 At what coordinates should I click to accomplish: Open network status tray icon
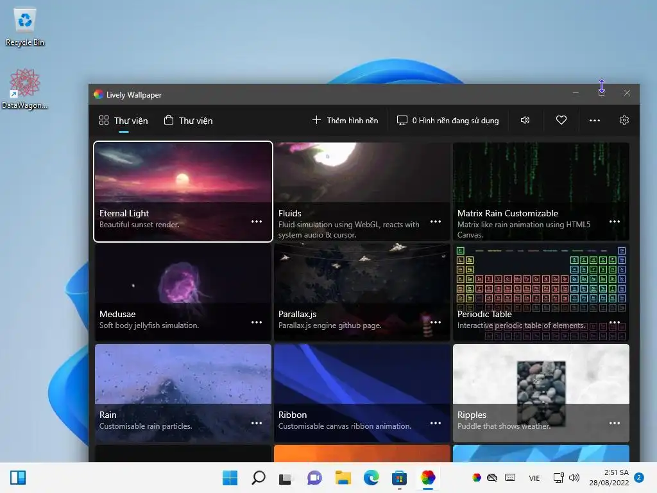coord(559,478)
